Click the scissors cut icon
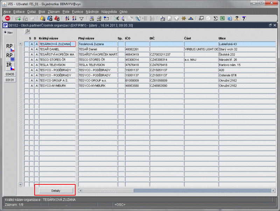280x211 pixels. point(117,19)
